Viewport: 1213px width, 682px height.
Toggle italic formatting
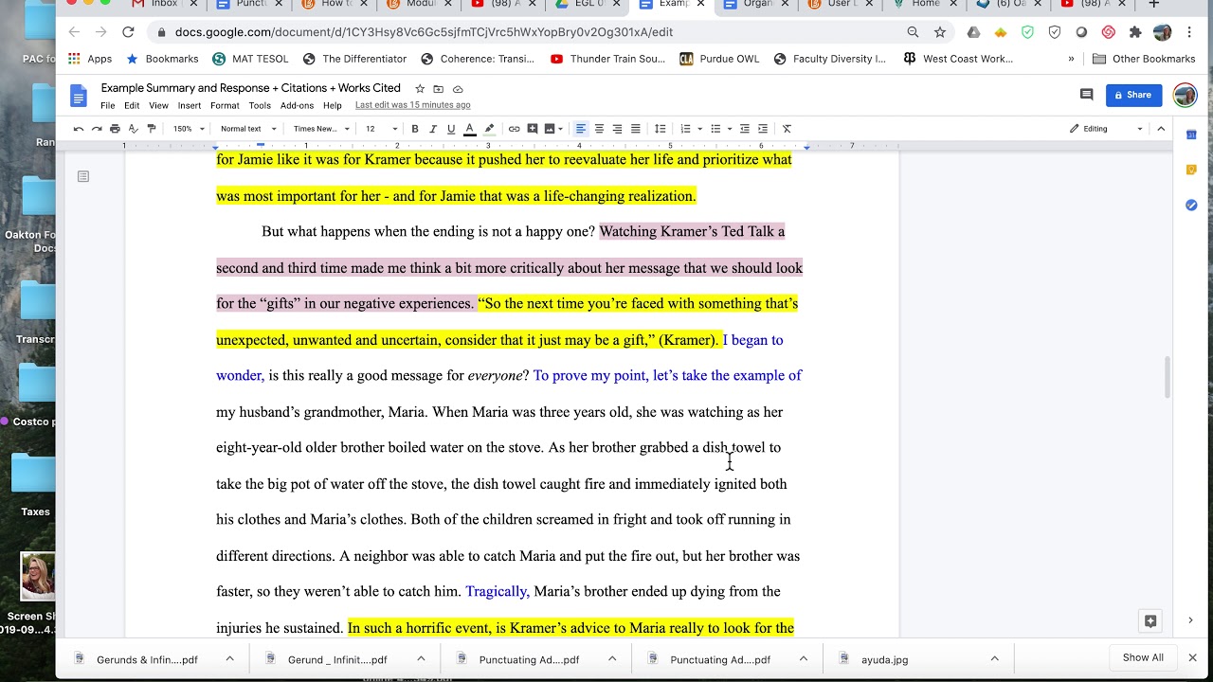pos(433,129)
